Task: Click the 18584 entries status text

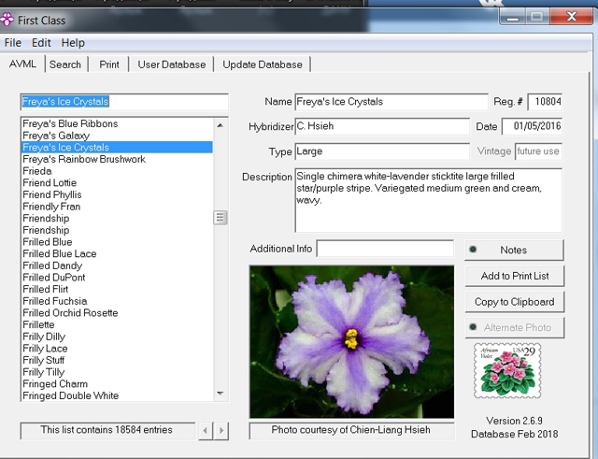Action: click(107, 430)
